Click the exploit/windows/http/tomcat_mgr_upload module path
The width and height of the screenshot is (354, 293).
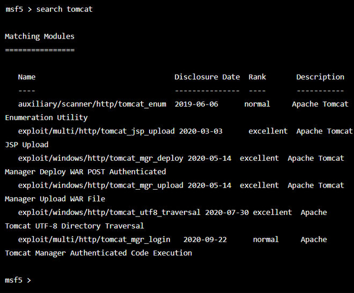(101, 185)
